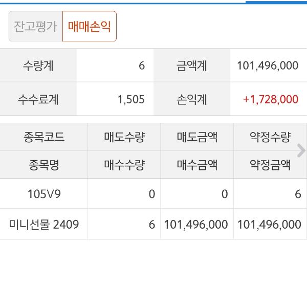This screenshot has height=307, width=307.
Task: Click the 수량계 label cell
Action: click(x=38, y=66)
